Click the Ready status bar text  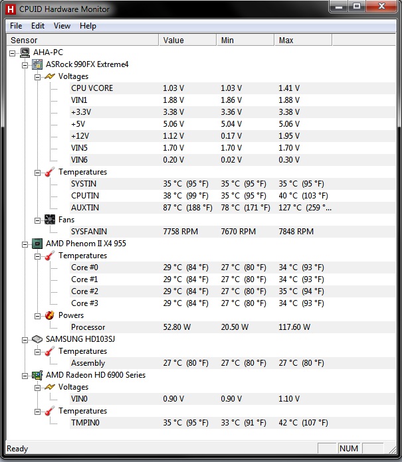coord(17,449)
